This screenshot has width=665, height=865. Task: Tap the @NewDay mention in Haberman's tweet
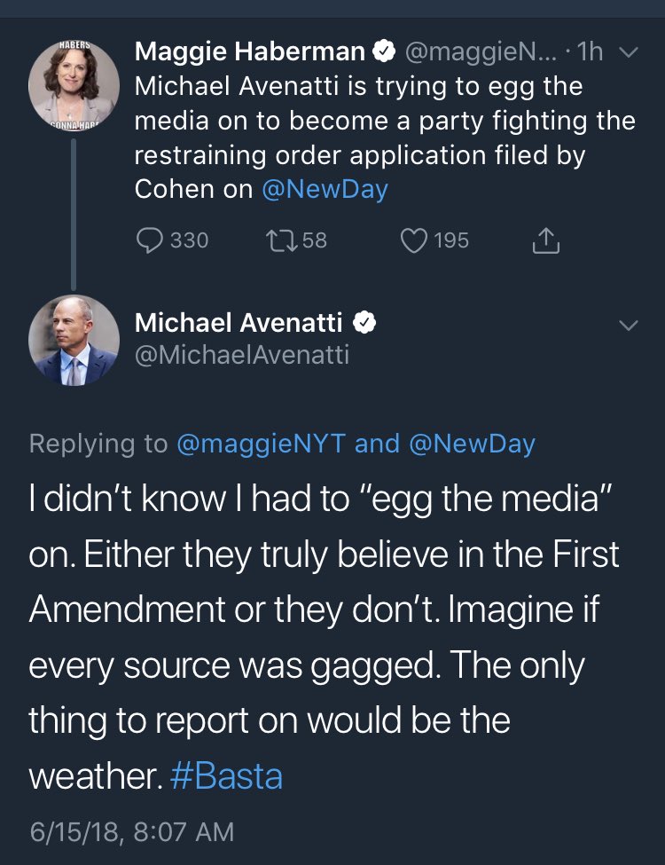click(325, 190)
